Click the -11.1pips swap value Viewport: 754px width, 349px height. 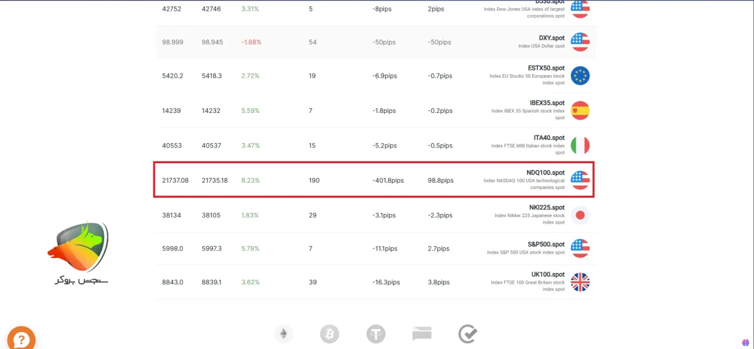(385, 249)
